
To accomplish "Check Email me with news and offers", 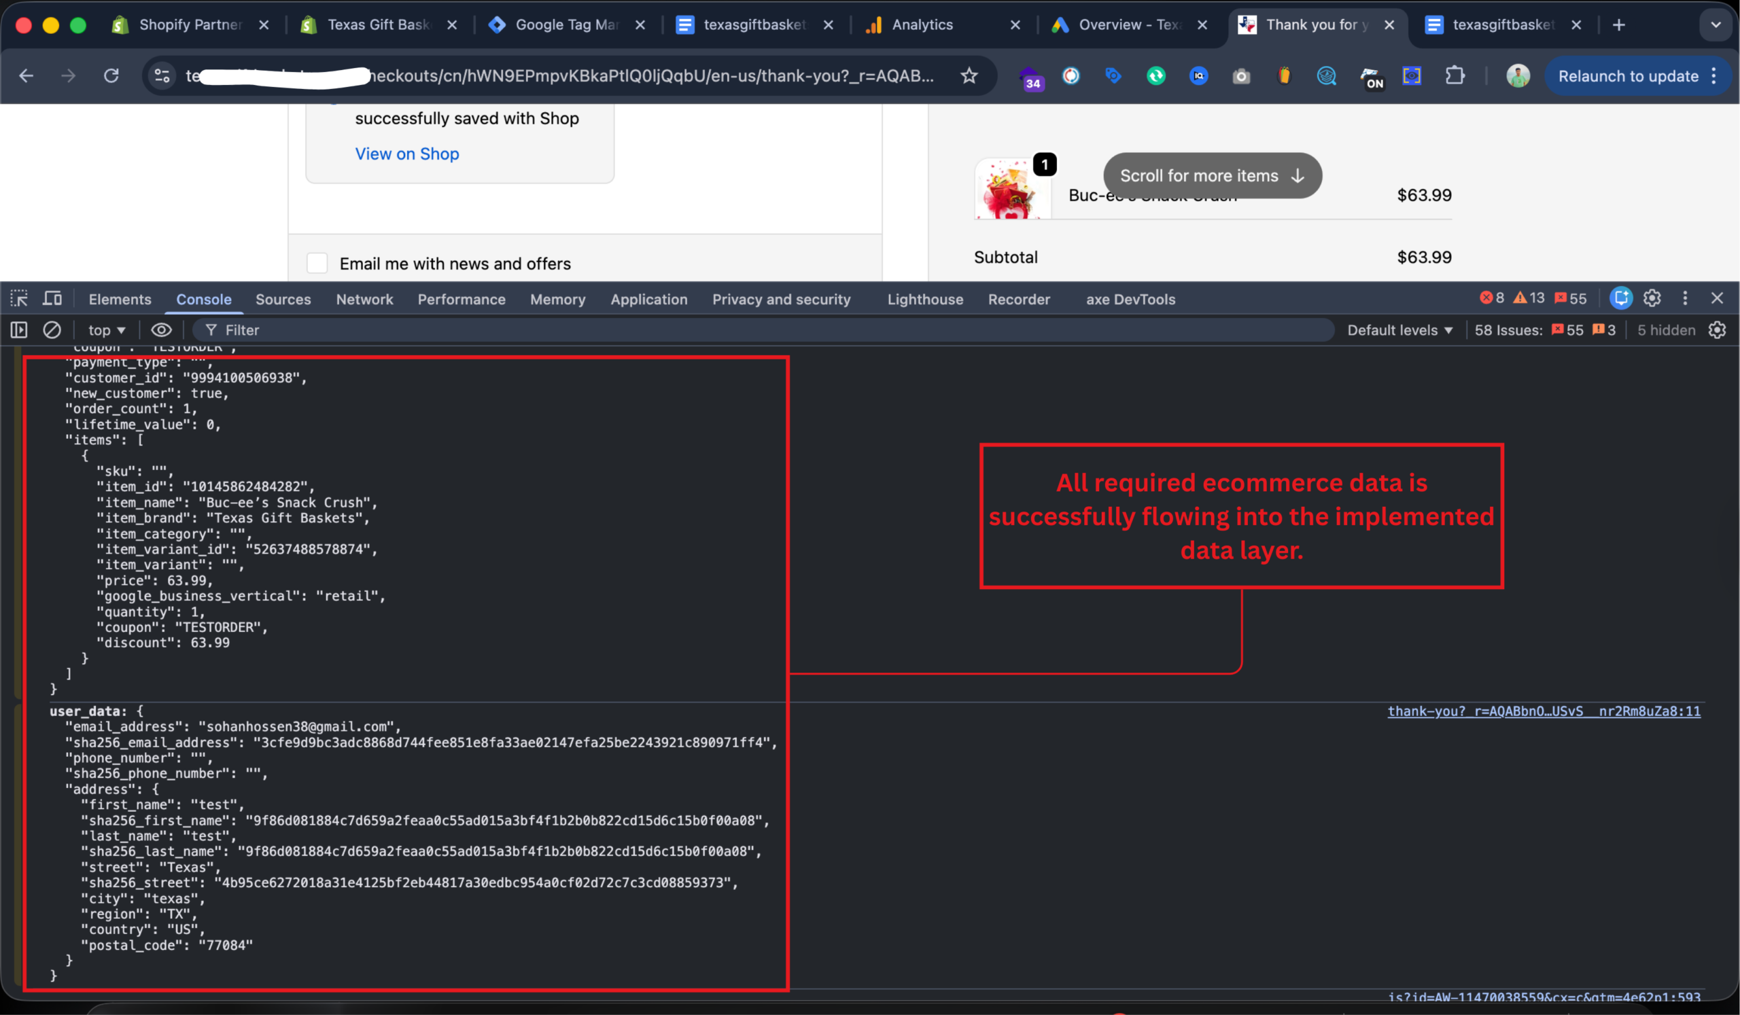I will [317, 264].
